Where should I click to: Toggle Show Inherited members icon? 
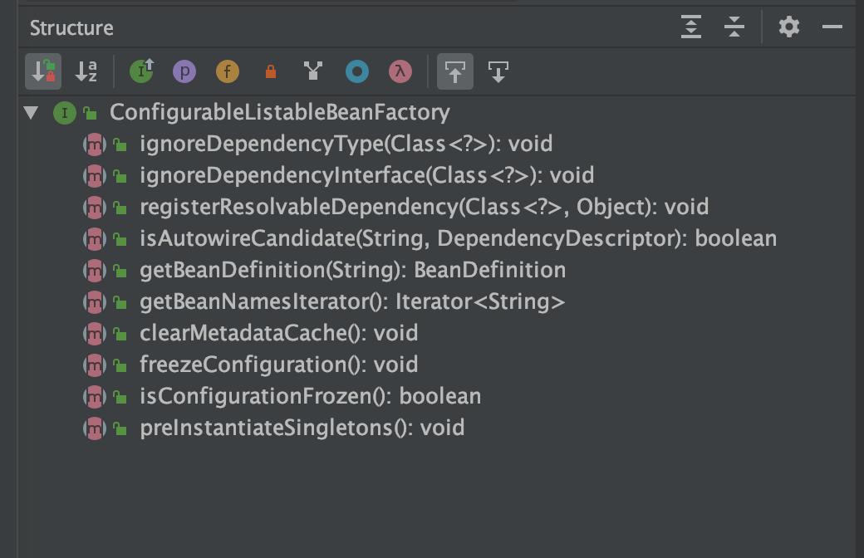pyautogui.click(x=142, y=72)
